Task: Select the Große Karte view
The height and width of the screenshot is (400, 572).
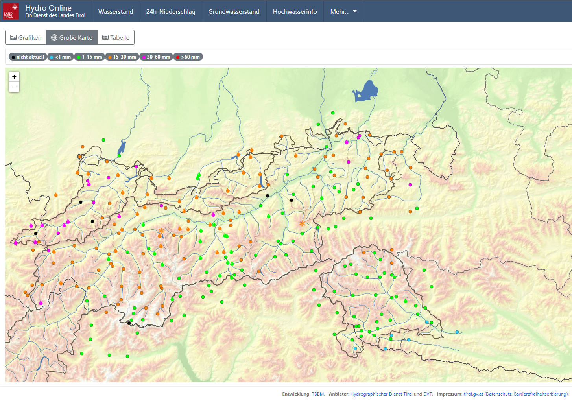Action: 72,37
